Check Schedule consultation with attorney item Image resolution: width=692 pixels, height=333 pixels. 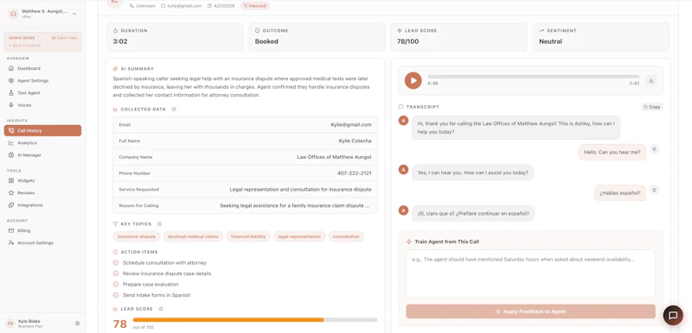[116, 262]
